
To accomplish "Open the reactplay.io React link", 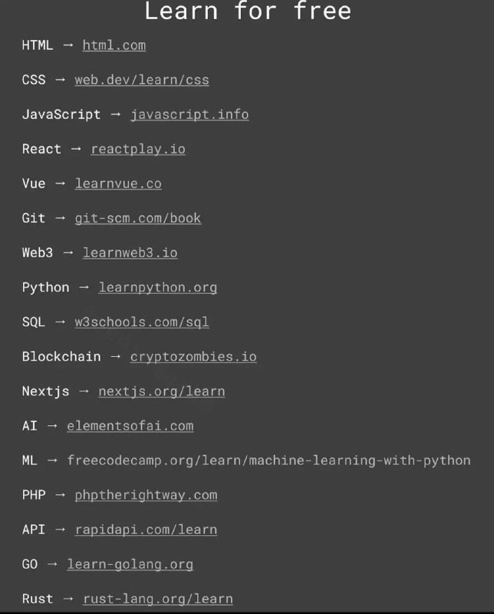I will coord(138,149).
